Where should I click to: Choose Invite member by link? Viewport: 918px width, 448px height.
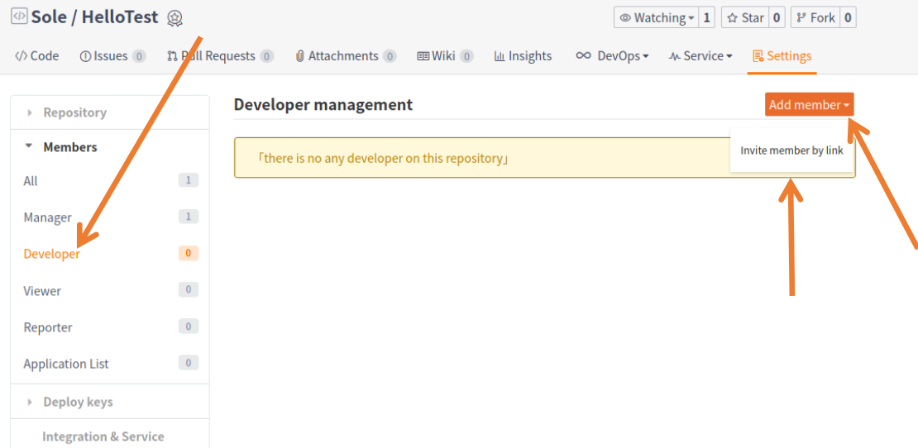(791, 150)
